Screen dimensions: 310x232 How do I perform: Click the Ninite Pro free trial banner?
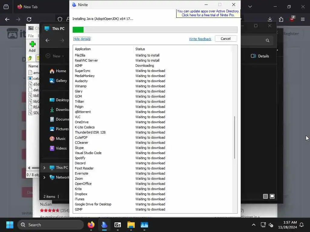(x=208, y=13)
